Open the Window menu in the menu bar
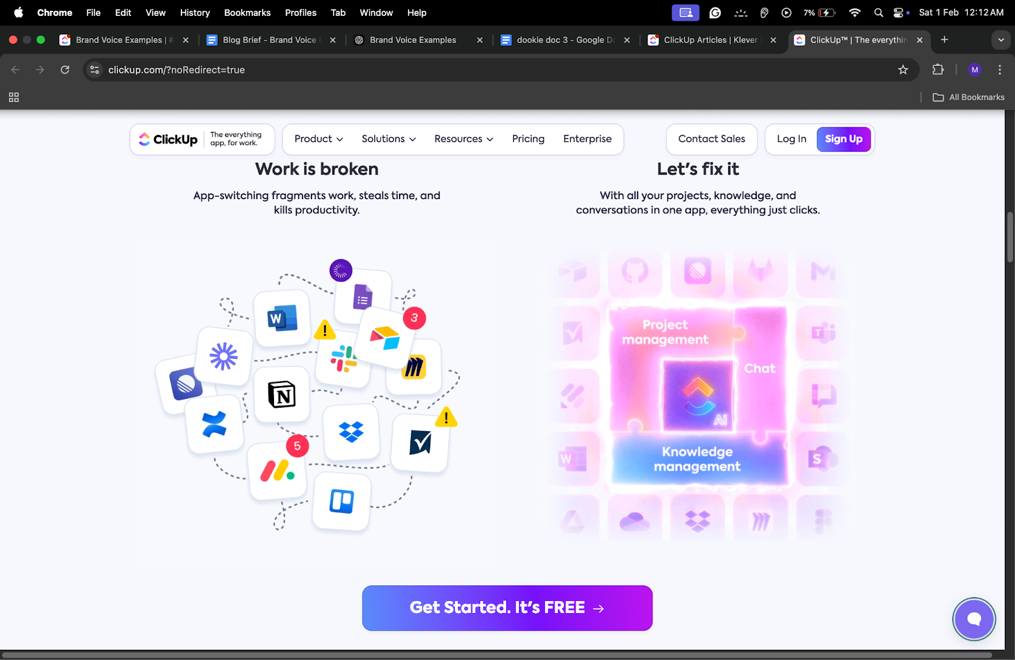Screen dimensions: 1015x660 tap(376, 13)
